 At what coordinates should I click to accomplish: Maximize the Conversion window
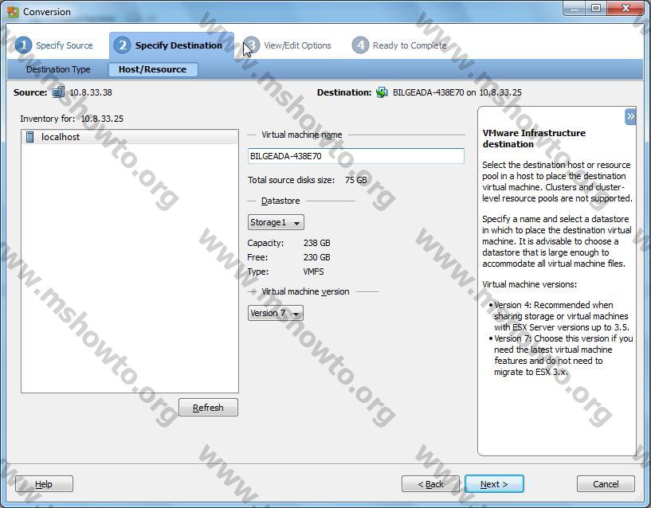coord(596,8)
